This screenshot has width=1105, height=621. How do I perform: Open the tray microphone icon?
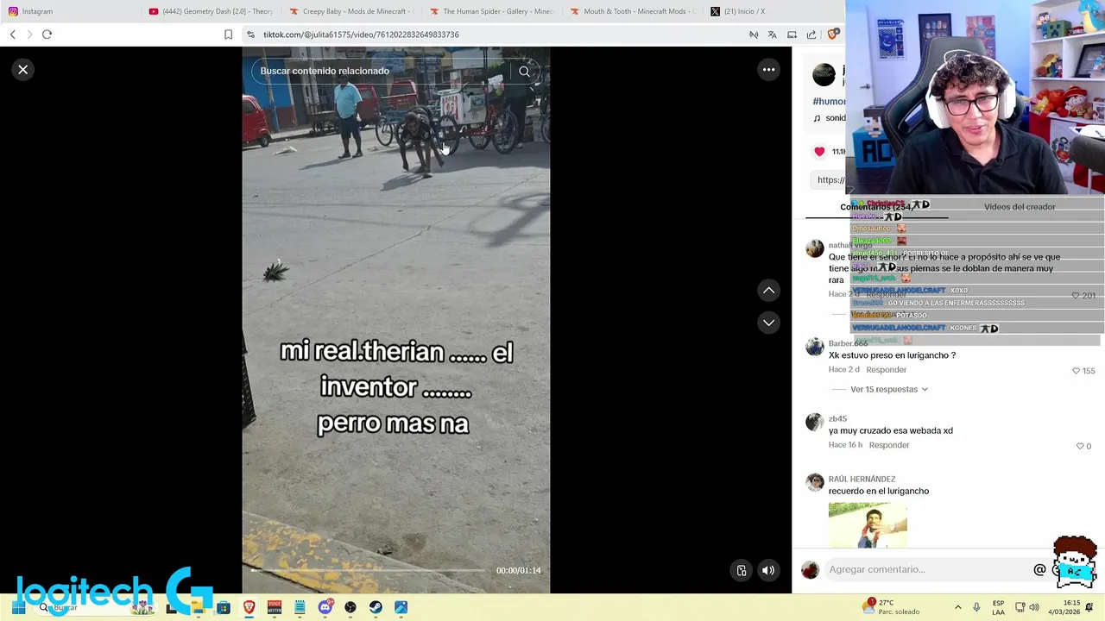coord(976,607)
